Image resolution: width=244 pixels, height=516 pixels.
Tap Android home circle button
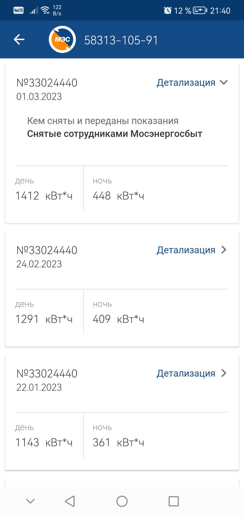(x=122, y=501)
